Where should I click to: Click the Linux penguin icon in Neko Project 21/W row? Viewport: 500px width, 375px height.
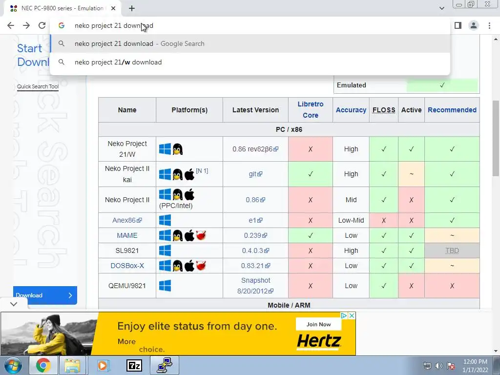click(178, 149)
